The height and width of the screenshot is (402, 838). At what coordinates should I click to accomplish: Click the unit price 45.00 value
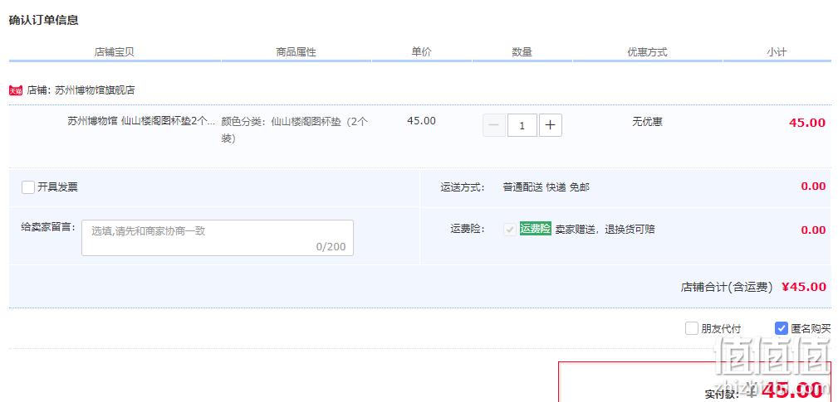coord(421,121)
